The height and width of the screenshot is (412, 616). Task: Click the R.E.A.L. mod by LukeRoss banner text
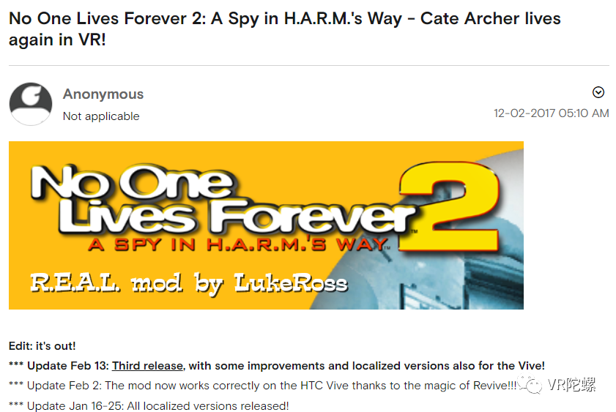[189, 284]
